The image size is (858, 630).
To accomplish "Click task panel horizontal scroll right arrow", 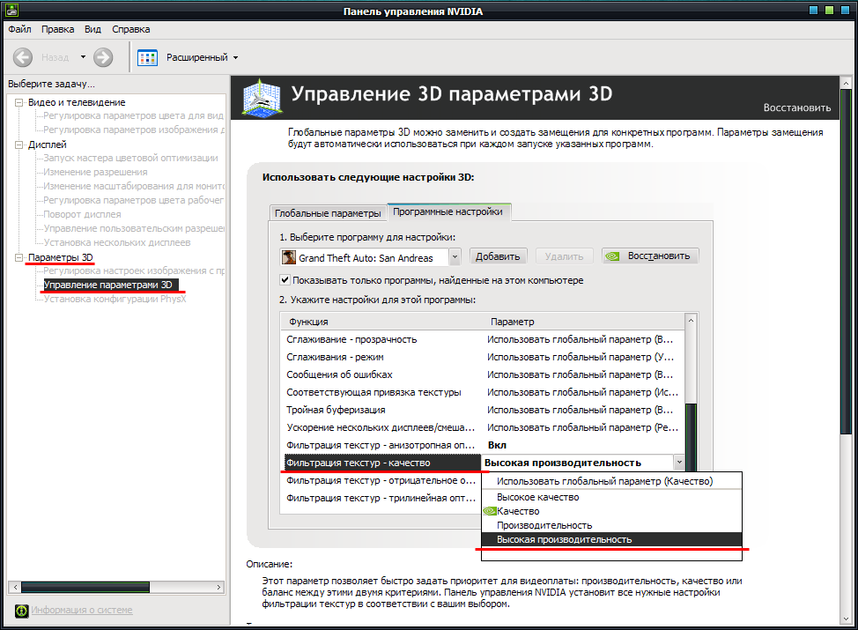I will click(x=218, y=587).
